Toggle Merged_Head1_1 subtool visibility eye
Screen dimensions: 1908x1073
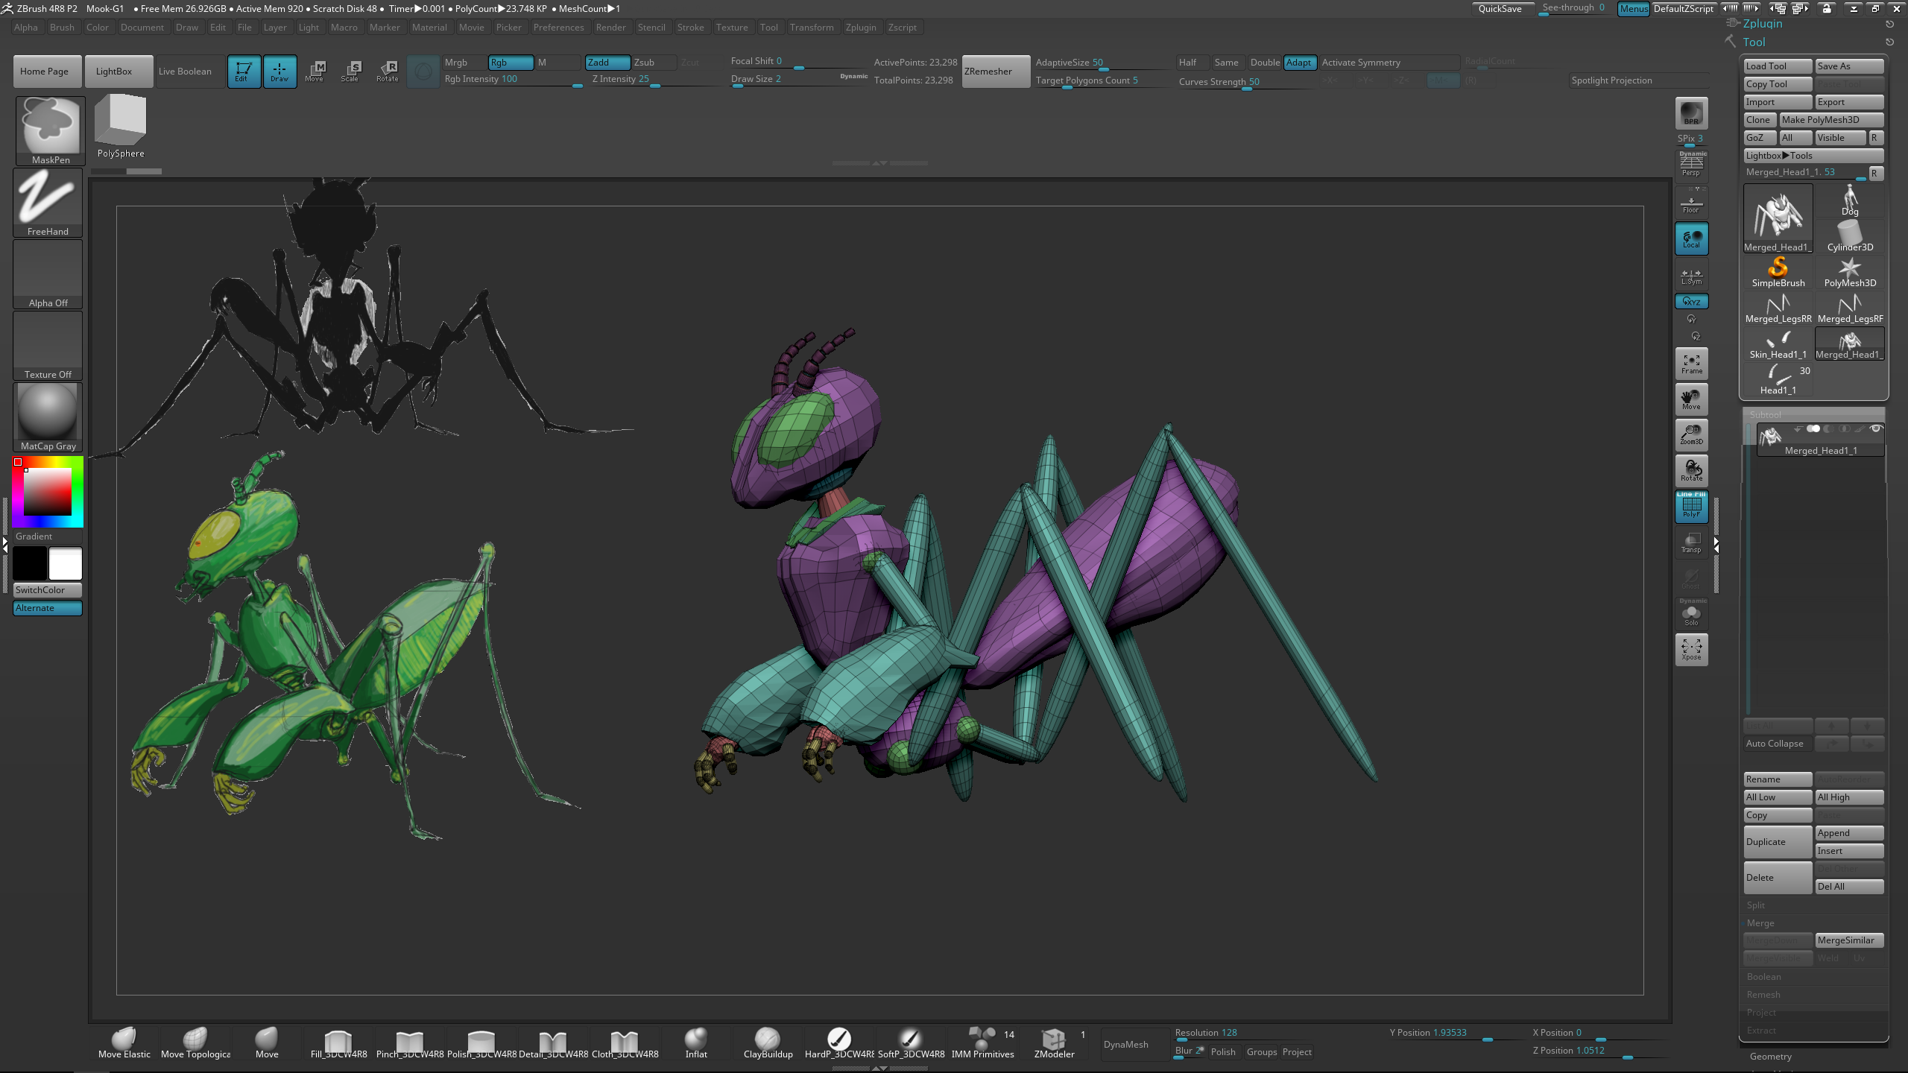[x=1876, y=428]
